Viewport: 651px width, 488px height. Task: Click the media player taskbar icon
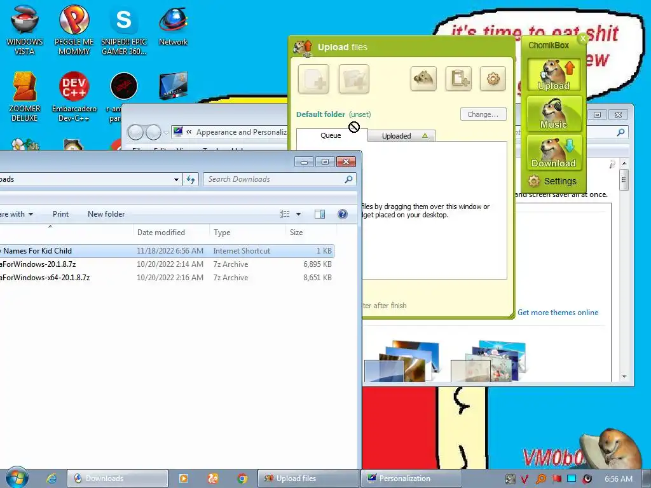coord(183,478)
